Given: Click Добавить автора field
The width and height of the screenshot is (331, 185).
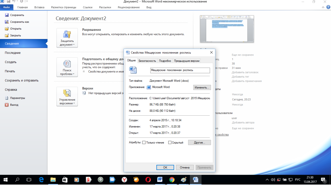Looking at the screenshot, I should point(243,123).
